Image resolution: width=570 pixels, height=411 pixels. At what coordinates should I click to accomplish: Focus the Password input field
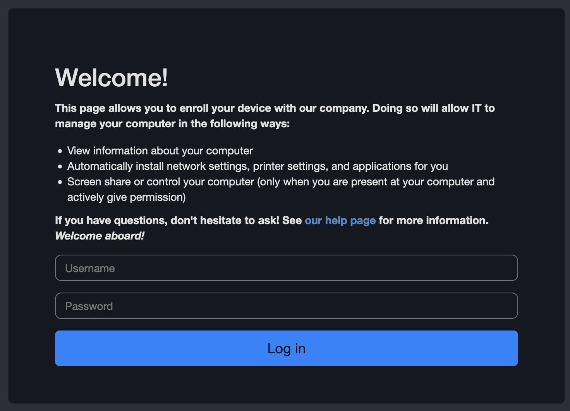click(x=286, y=306)
